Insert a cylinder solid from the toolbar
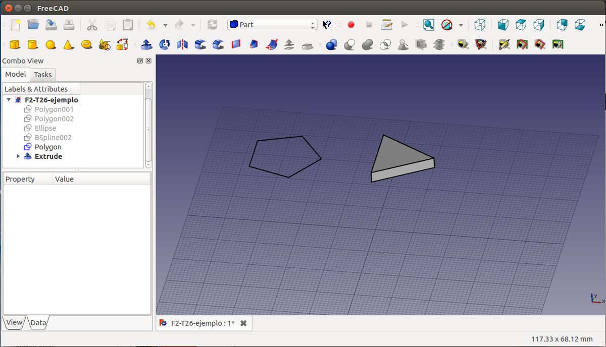Screen dimensions: 606x347 pyautogui.click(x=32, y=45)
